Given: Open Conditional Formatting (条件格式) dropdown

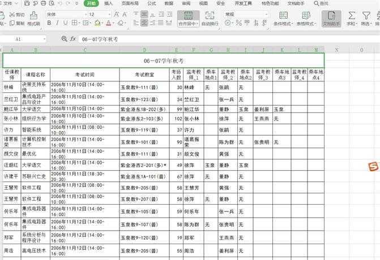Looking at the screenshot, I should [x=283, y=19].
